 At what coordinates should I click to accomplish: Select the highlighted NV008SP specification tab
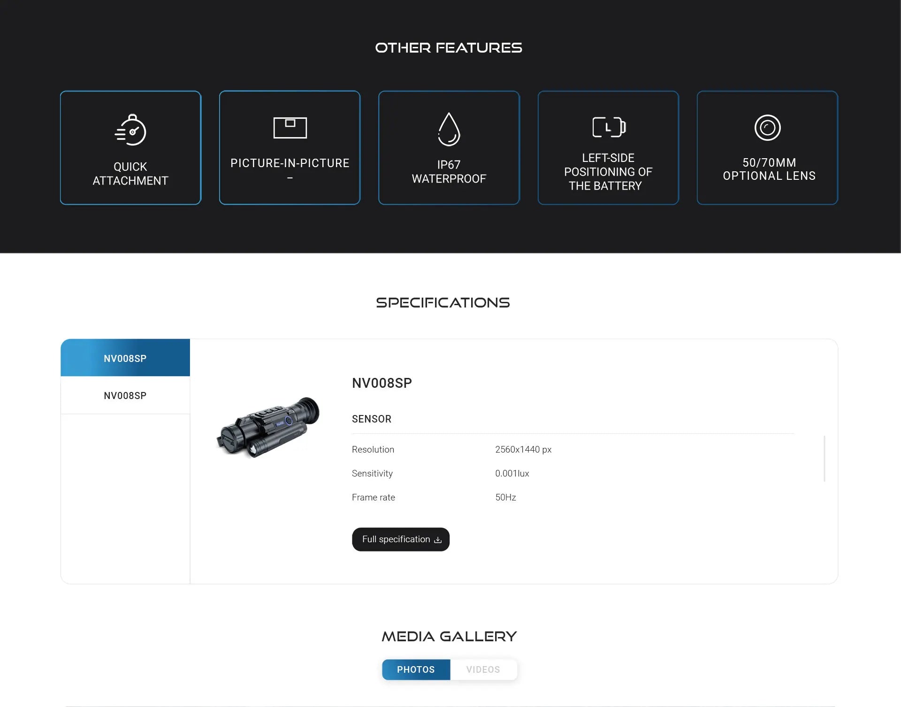pyautogui.click(x=125, y=358)
